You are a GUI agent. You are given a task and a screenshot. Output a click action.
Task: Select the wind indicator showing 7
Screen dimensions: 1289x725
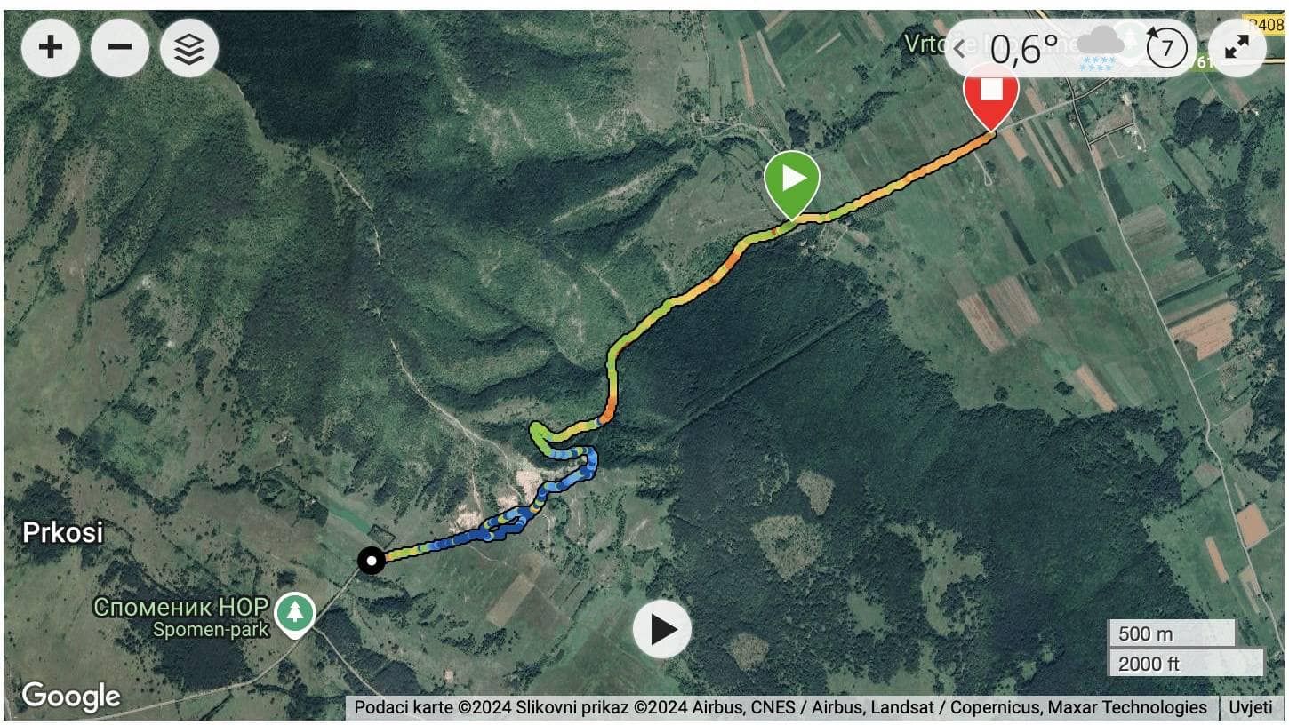pyautogui.click(x=1166, y=48)
